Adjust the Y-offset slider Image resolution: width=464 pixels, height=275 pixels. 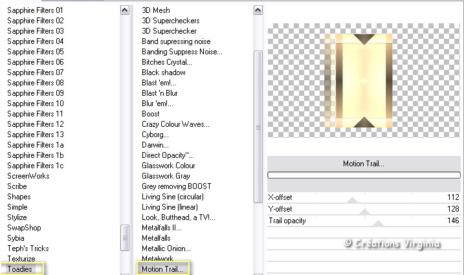pos(363,212)
